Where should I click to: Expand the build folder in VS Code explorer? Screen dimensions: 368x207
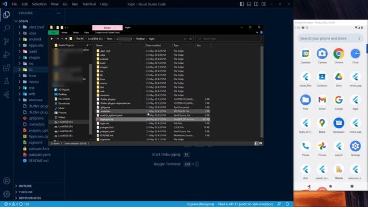coord(20,51)
